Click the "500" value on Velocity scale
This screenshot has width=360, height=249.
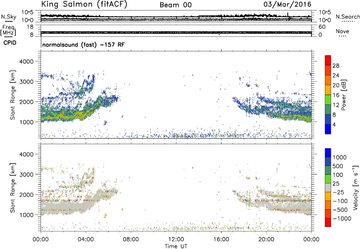338,166
